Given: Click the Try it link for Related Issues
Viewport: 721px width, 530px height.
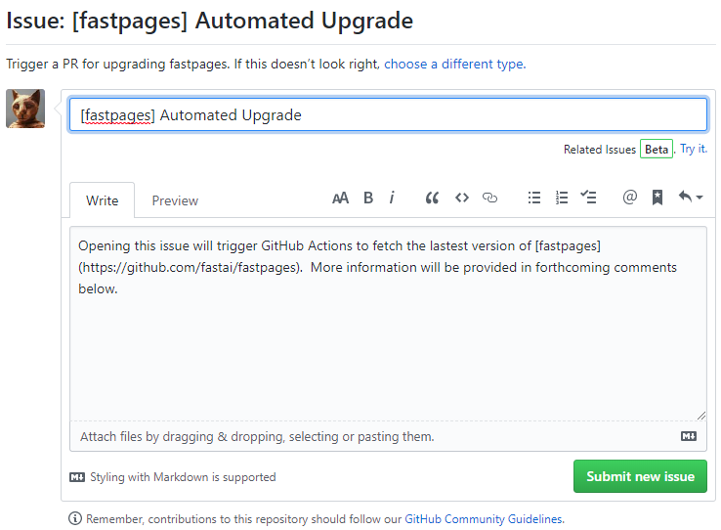Looking at the screenshot, I should coord(694,149).
